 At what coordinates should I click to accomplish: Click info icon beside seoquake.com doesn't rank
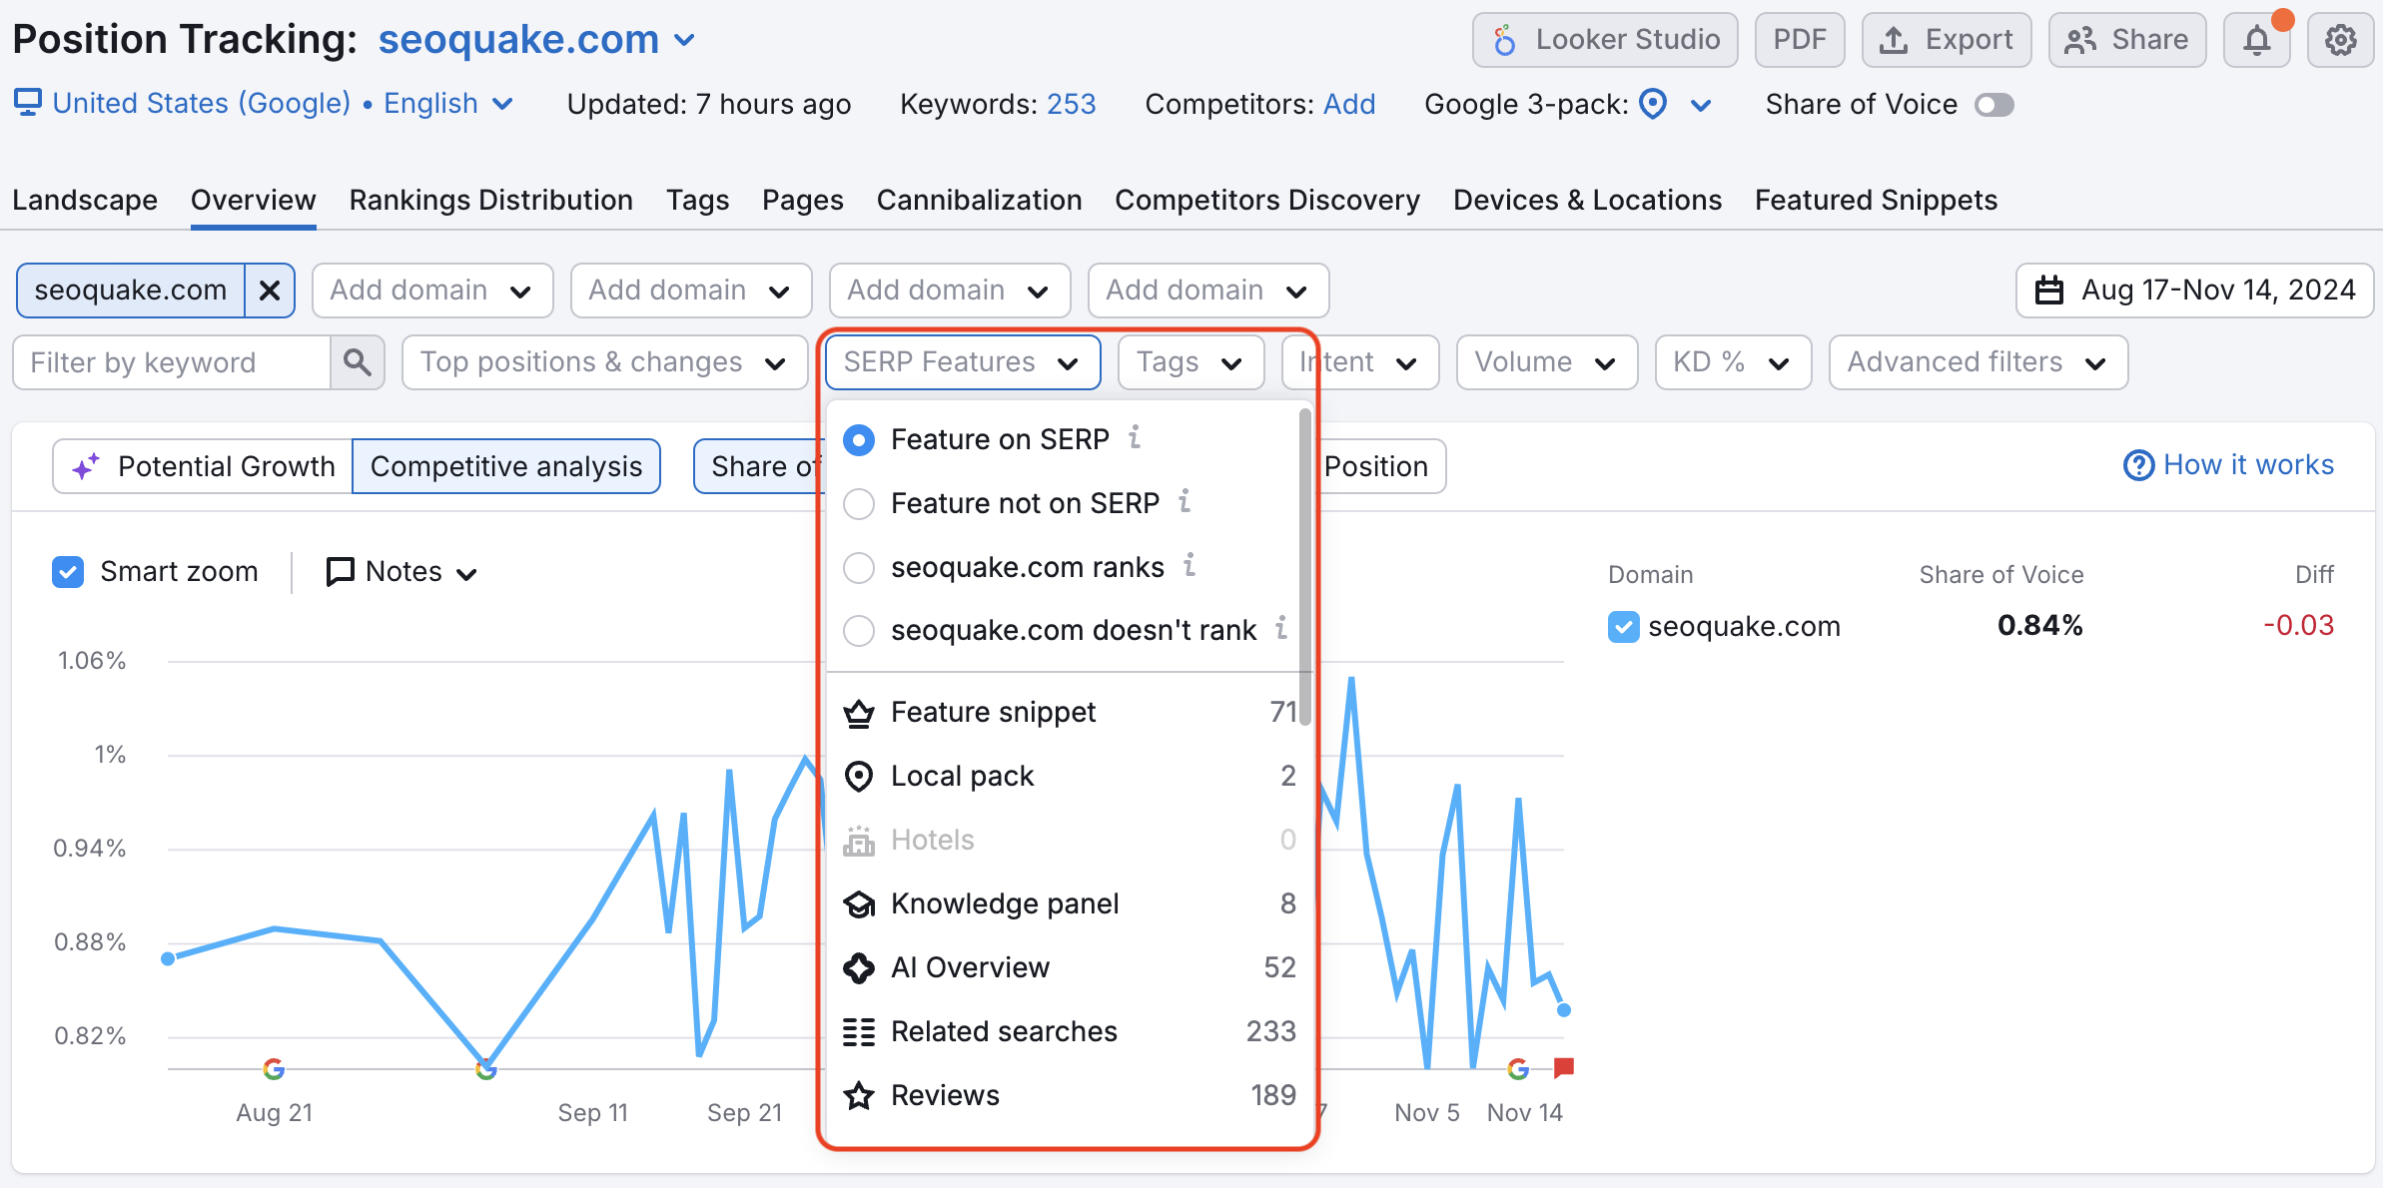click(x=1281, y=628)
